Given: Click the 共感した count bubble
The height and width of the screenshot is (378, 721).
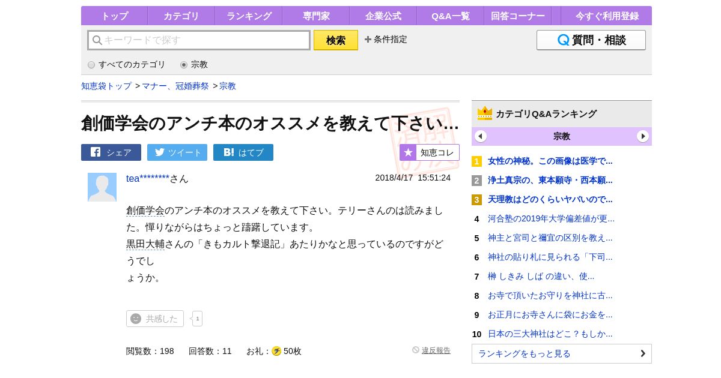Looking at the screenshot, I should coord(197,319).
